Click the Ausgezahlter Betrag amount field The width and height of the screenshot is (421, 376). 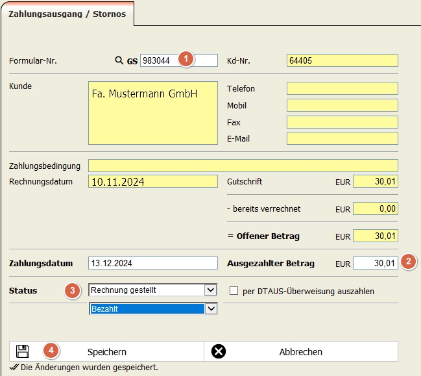[x=376, y=263]
